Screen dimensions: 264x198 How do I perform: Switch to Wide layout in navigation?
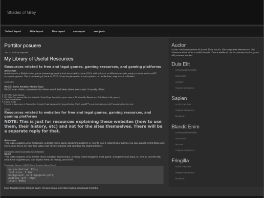click(x=36, y=31)
